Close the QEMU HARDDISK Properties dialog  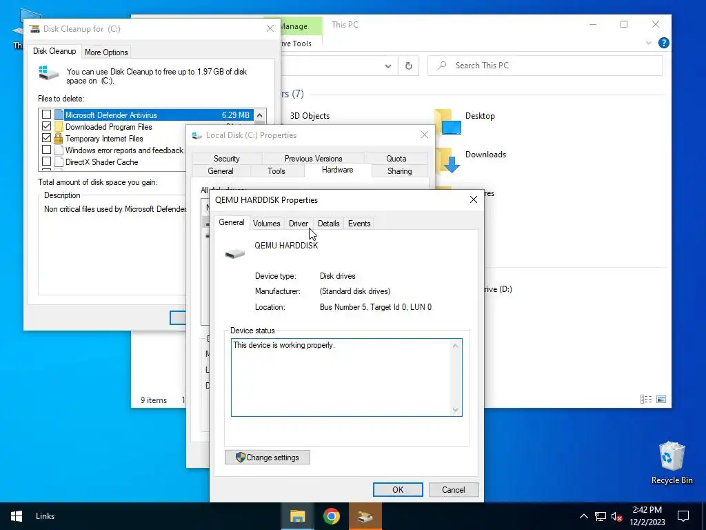[473, 199]
